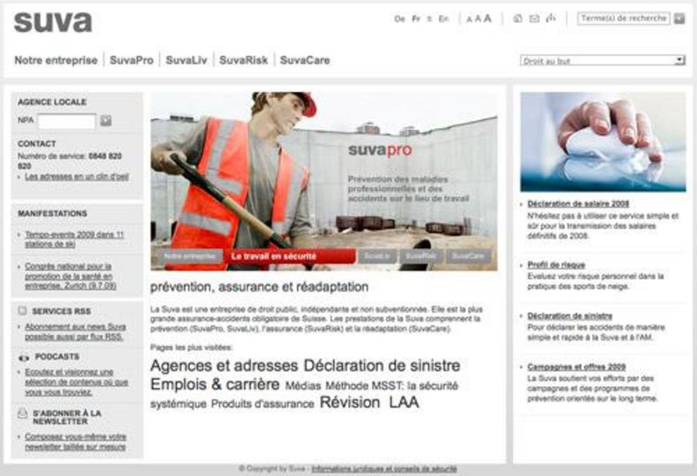The width and height of the screenshot is (697, 476).
Task: Click the Services RSS icon
Action: click(x=22, y=311)
